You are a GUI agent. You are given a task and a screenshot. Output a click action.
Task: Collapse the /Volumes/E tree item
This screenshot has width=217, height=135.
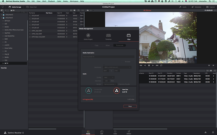pyautogui.click(x=2, y=18)
